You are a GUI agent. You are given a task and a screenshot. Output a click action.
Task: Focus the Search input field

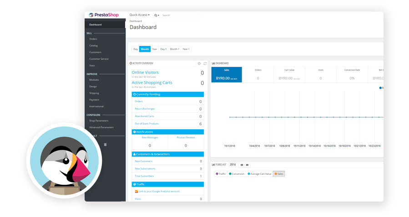coord(181,15)
